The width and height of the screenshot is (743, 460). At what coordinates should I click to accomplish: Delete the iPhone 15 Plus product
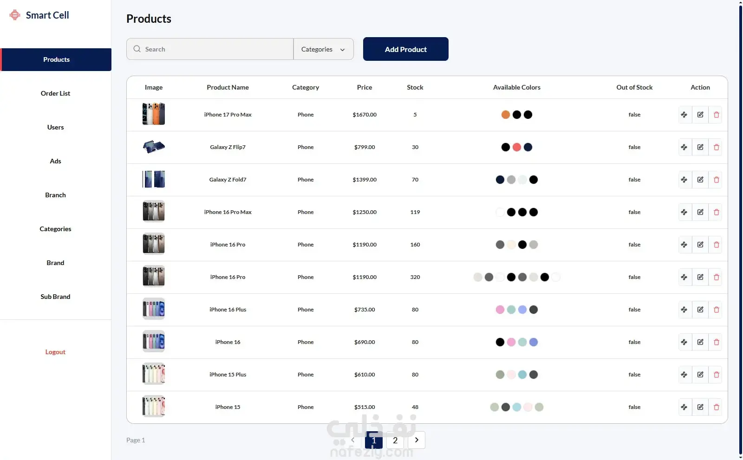pyautogui.click(x=716, y=375)
